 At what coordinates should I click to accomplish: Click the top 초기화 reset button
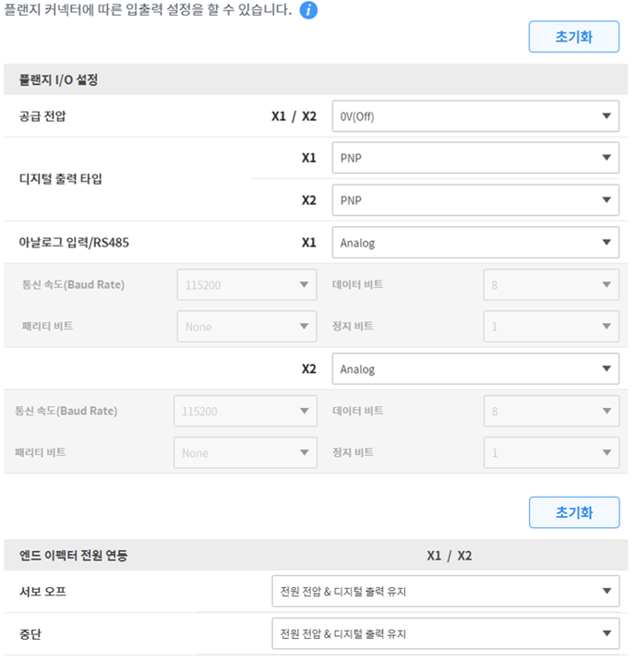tap(573, 37)
